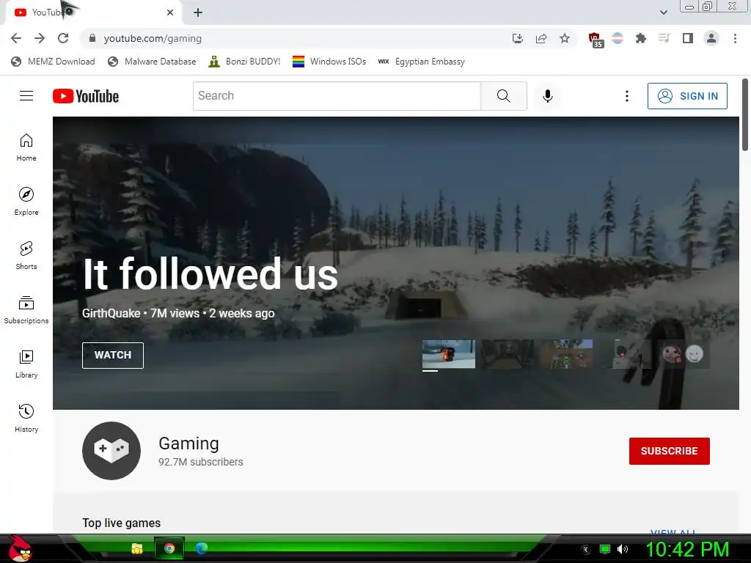Open Chrome's three-dot menu
This screenshot has width=751, height=563.
click(735, 38)
